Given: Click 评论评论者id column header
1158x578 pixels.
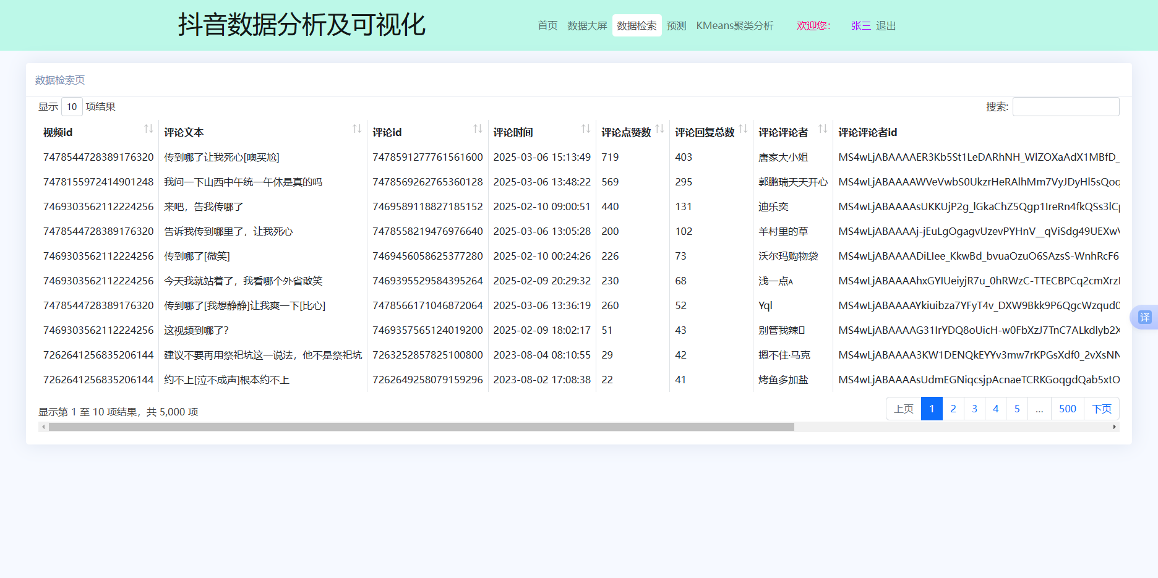Looking at the screenshot, I should coord(867,132).
